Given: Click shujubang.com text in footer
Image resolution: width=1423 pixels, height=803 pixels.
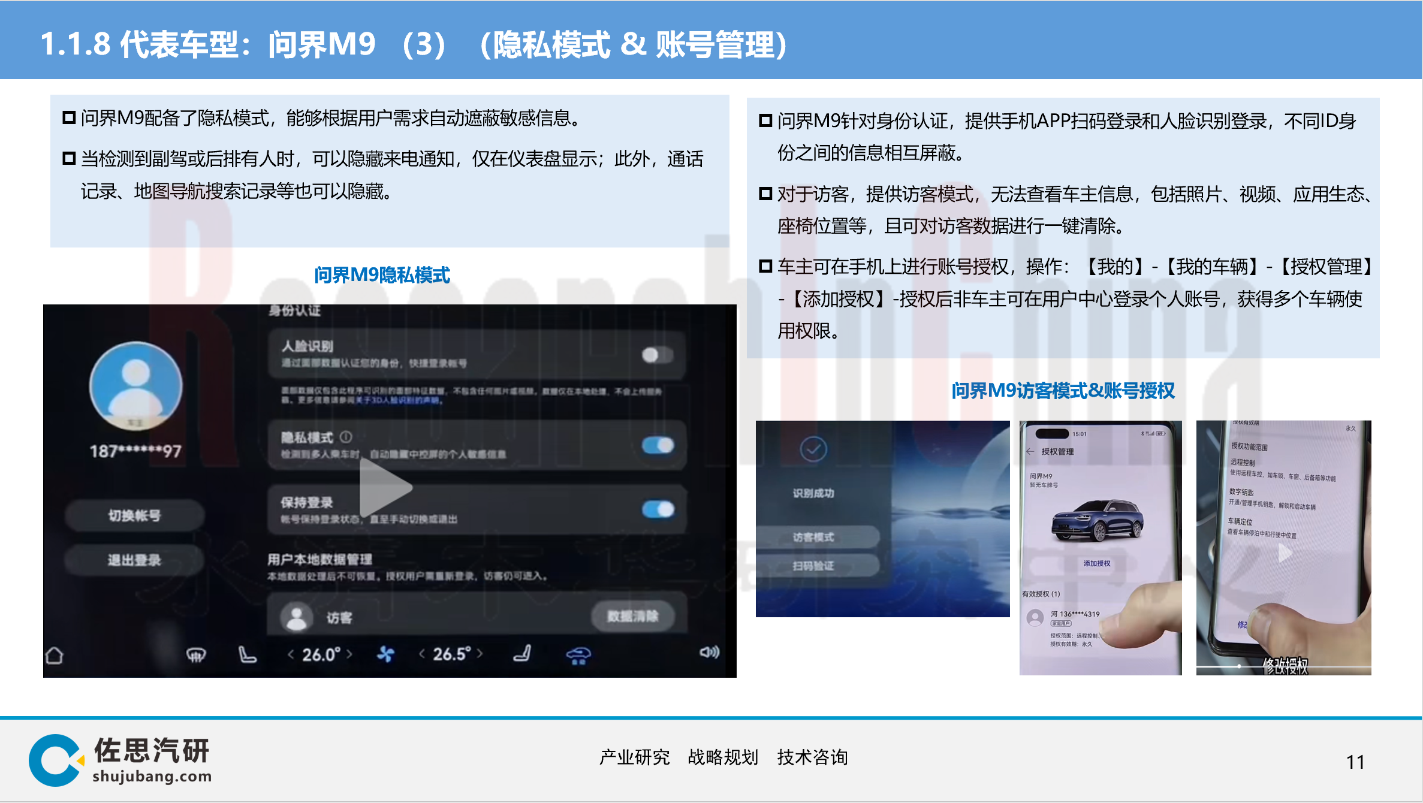Looking at the screenshot, I should 152,776.
